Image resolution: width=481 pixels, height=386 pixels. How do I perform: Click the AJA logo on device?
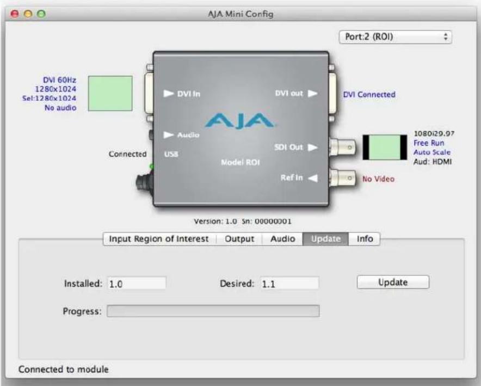(x=239, y=120)
